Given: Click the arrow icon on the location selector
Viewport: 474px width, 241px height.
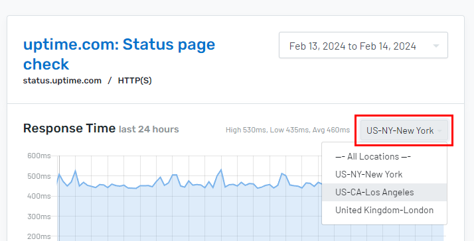Looking at the screenshot, I should [x=439, y=131].
